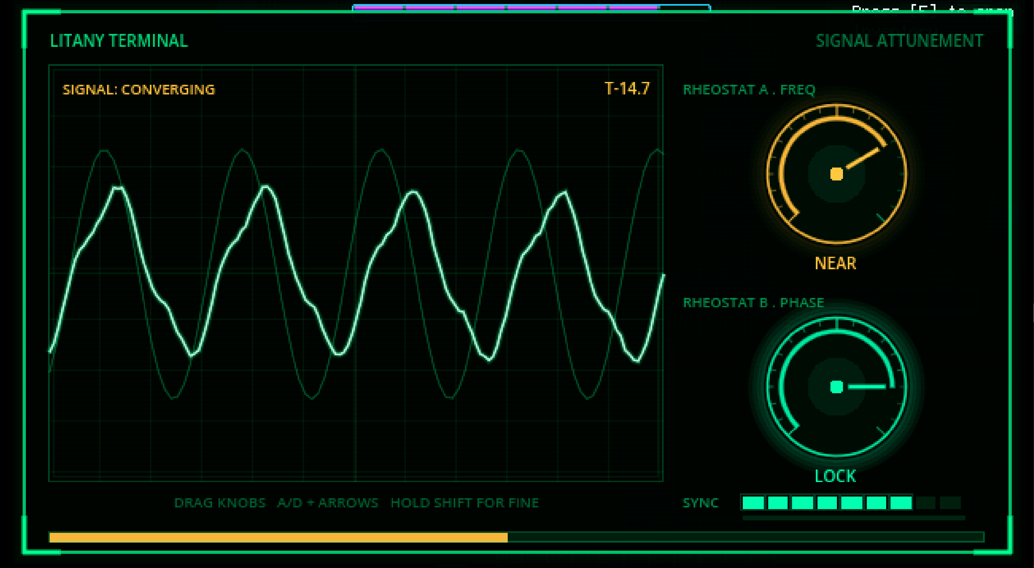
Task: Click the Rheostat B phase knob
Action: coord(836,387)
